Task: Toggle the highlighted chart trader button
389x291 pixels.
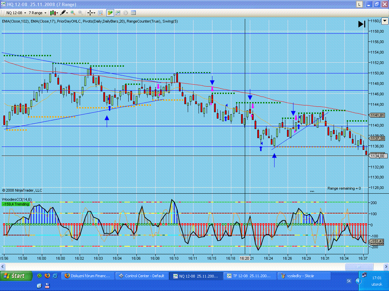Action: pos(110,13)
